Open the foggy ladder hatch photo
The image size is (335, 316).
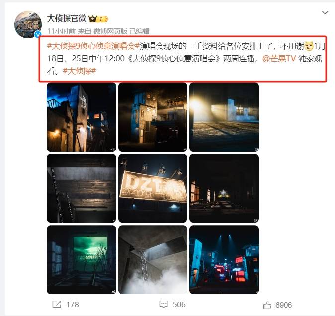[153, 260]
